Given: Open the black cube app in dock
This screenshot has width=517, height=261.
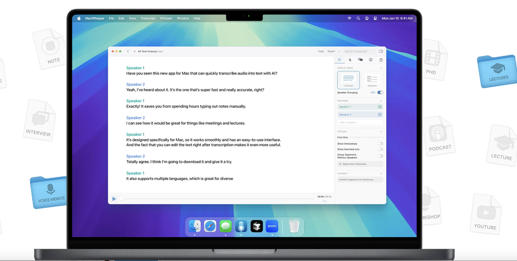Looking at the screenshot, I should tap(256, 226).
